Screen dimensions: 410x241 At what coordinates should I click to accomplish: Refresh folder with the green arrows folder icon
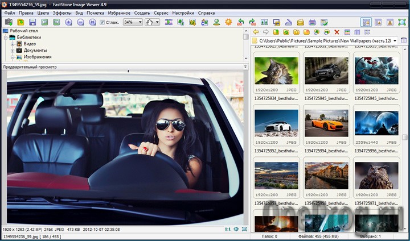pos(286,32)
